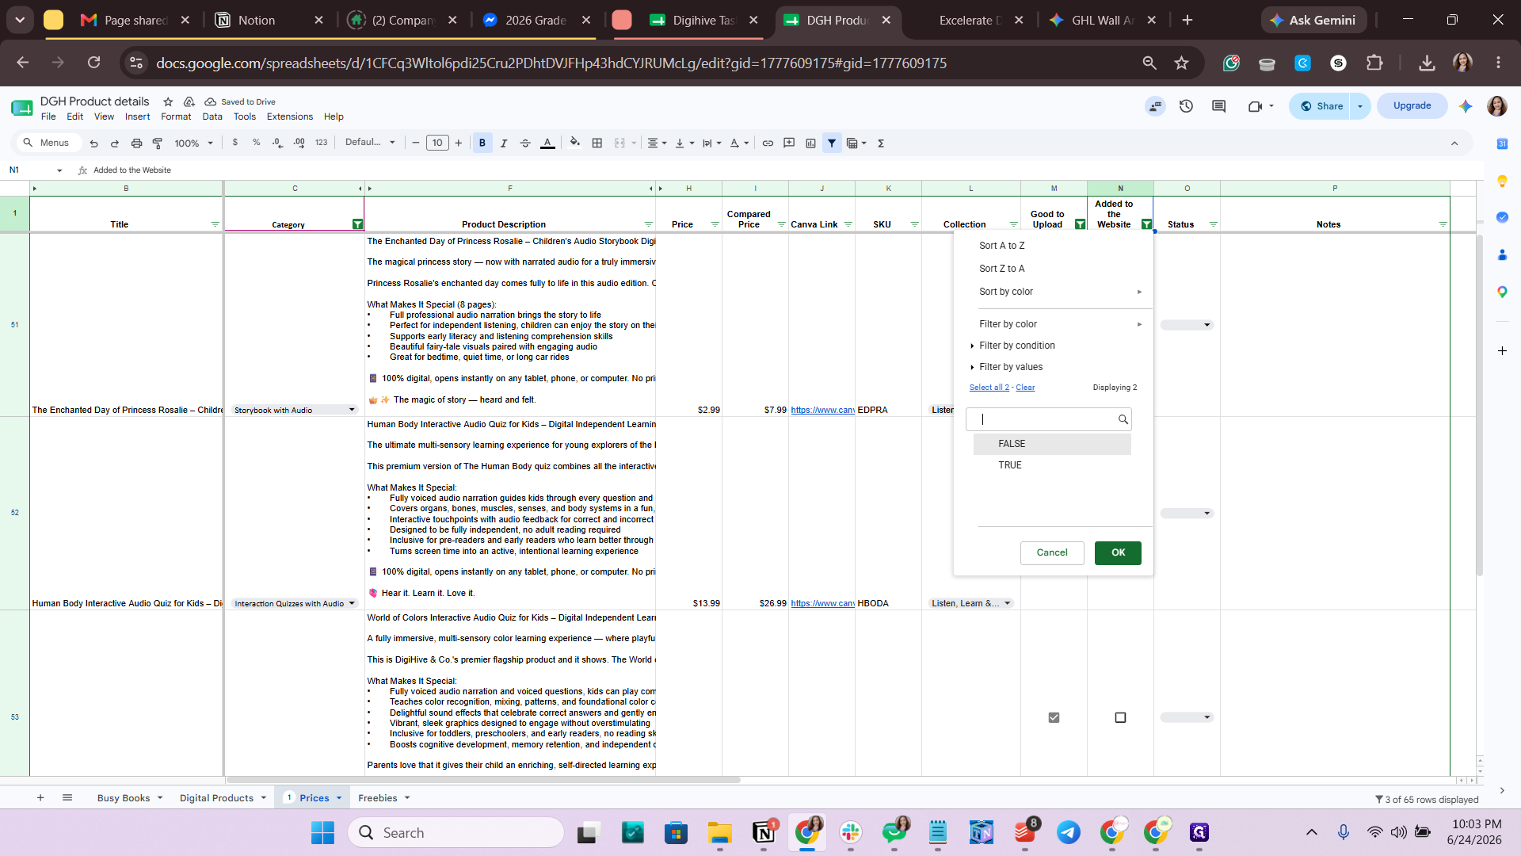Open the fill color picker
1521x856 pixels.
[x=575, y=143]
